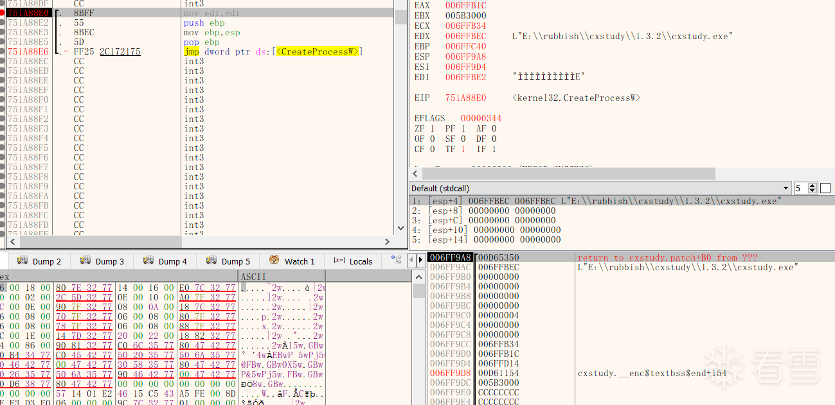835x405 pixels.
Task: Select argument row 2: [esp+8]
Action: point(622,211)
